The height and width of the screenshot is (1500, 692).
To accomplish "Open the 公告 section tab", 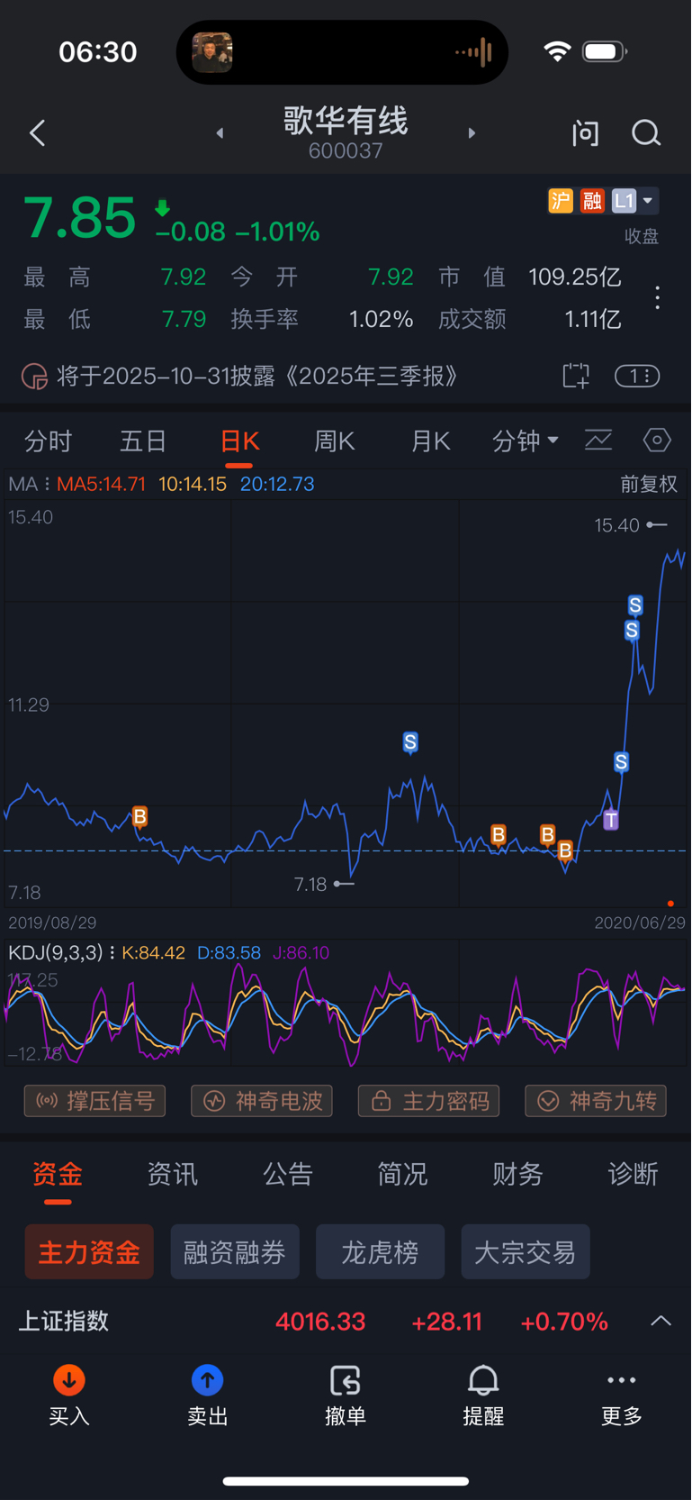I will 288,1174.
